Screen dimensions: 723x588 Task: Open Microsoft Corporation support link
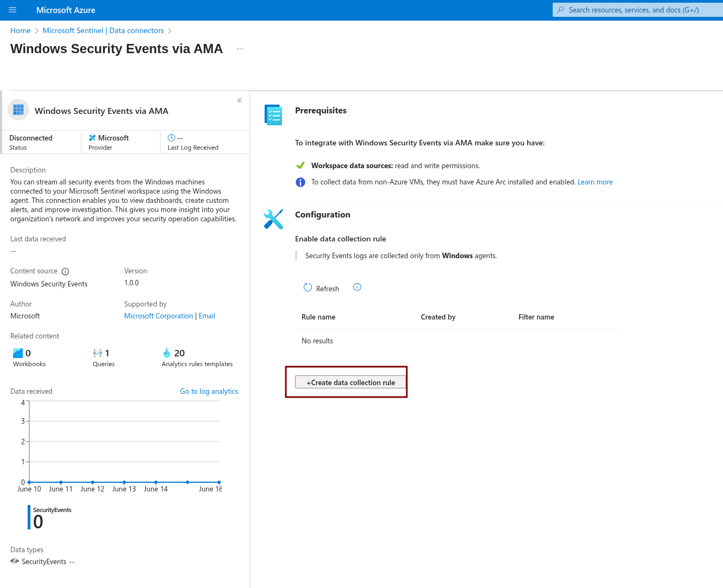point(158,316)
